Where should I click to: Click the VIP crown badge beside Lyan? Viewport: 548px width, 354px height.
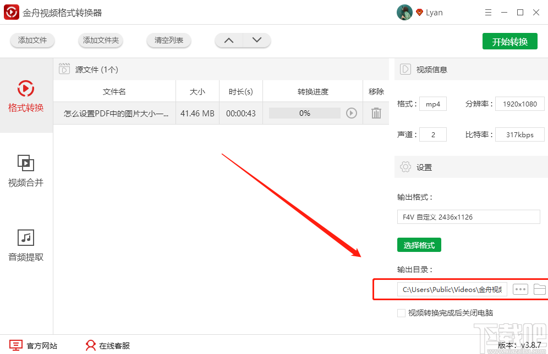420,12
